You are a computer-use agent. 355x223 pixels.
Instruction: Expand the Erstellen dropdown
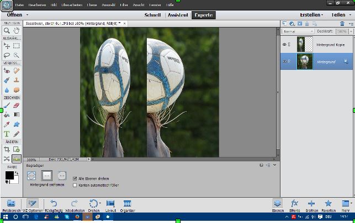click(312, 15)
